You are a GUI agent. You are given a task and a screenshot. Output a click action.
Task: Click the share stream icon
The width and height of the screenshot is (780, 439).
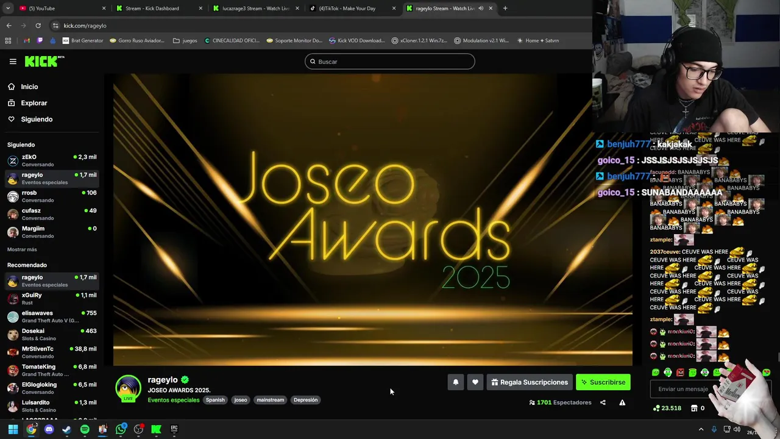click(x=603, y=402)
